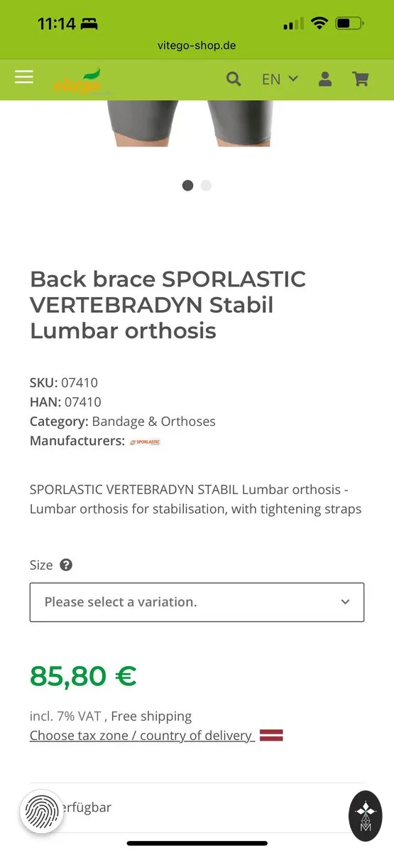The width and height of the screenshot is (394, 853).
Task: Click the SPORLASTIC manufacturer logo
Action: [145, 441]
